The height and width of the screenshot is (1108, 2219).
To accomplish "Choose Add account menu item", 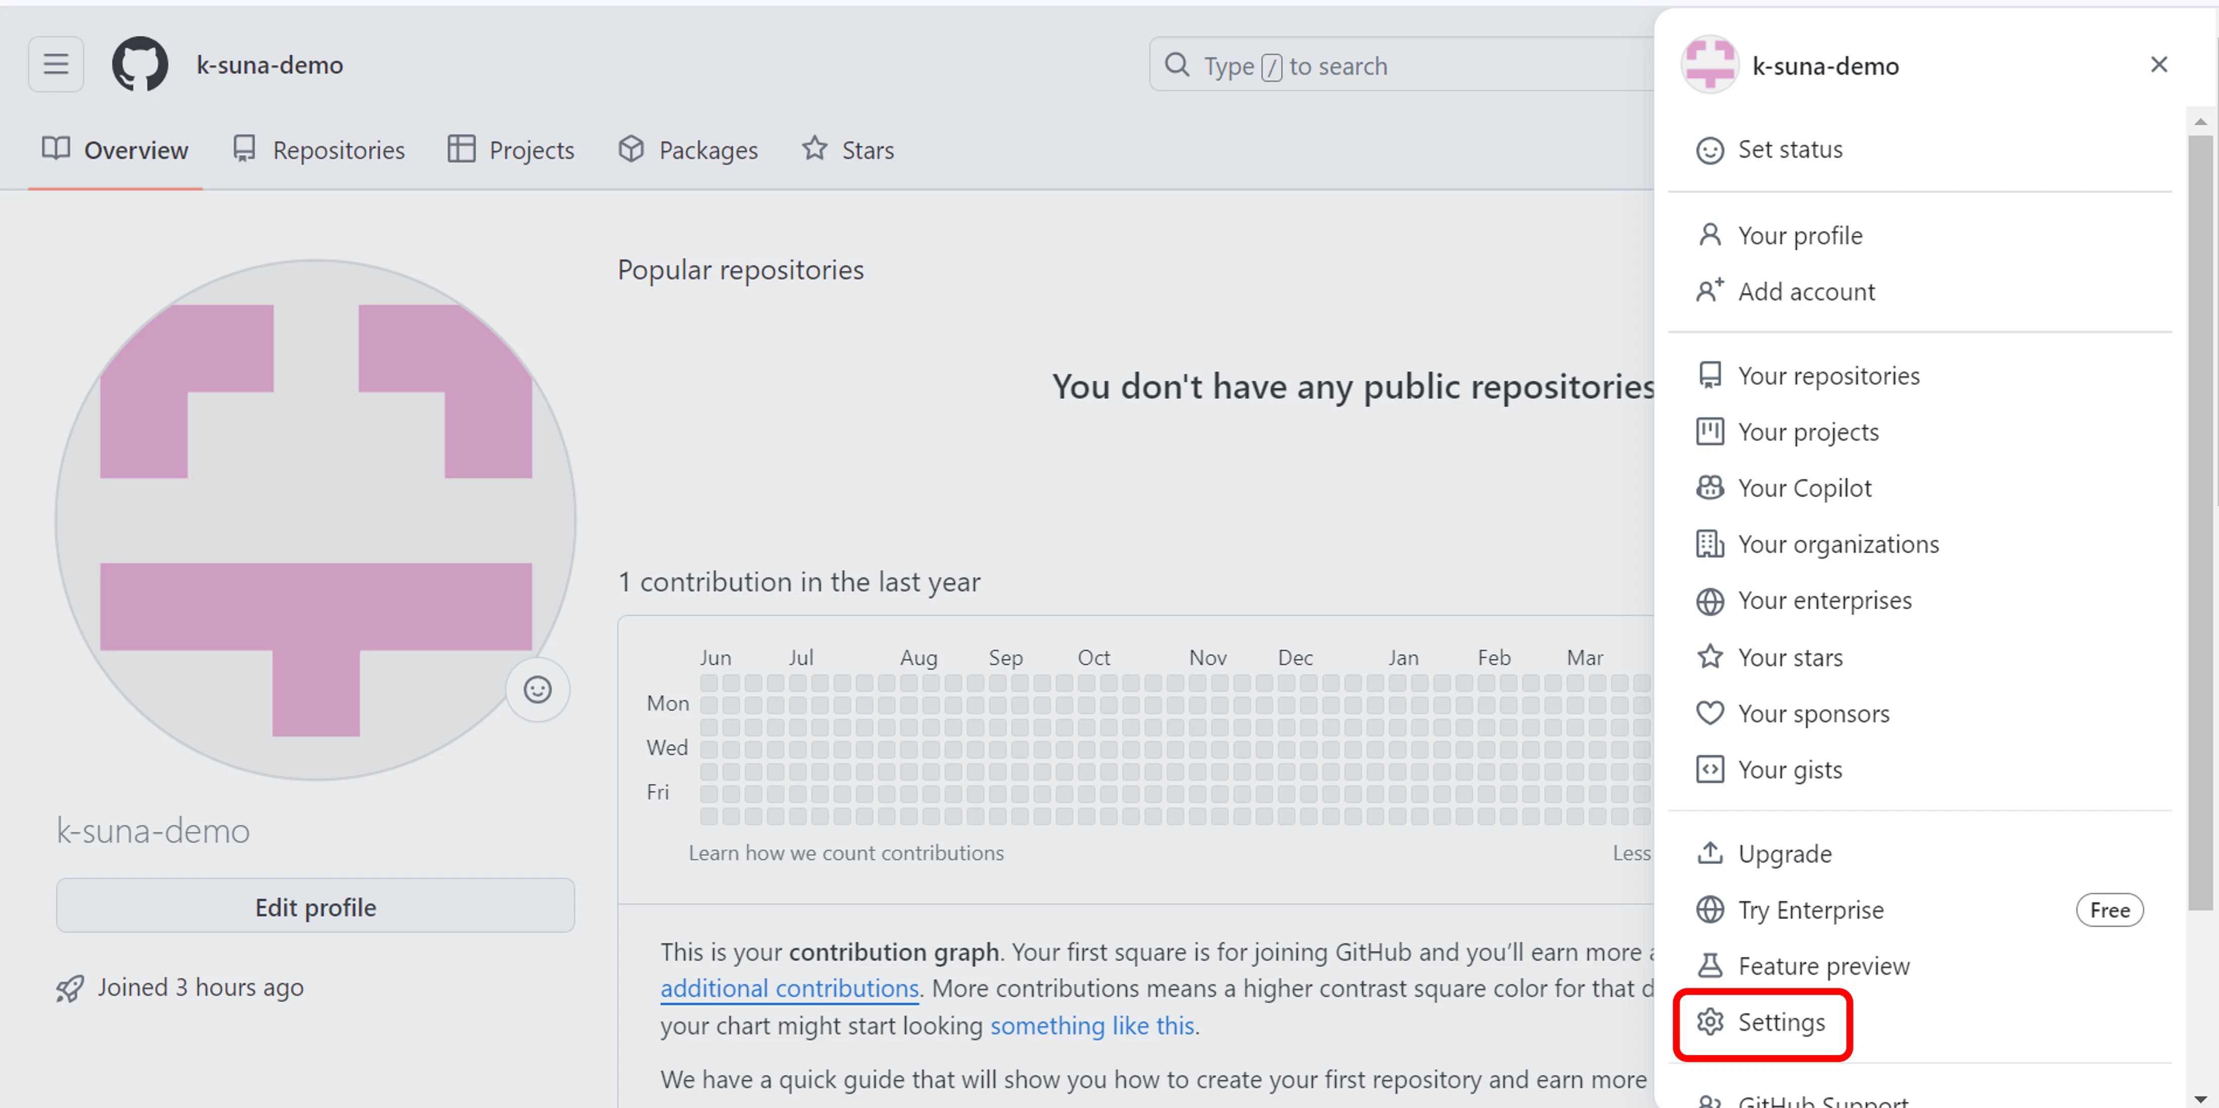I will coord(1919,292).
